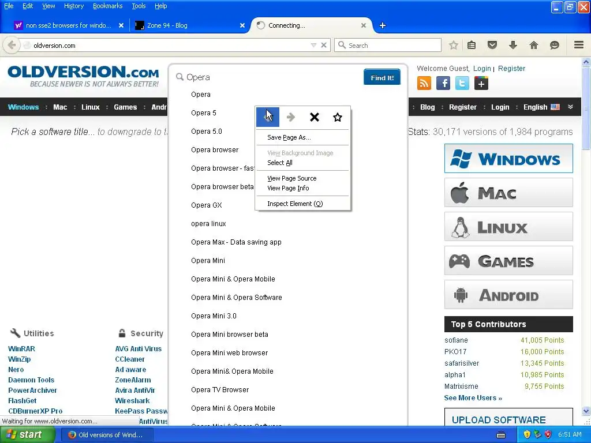Click the page scrollbar up arrow
The width and height of the screenshot is (591, 443).
pos(586,61)
